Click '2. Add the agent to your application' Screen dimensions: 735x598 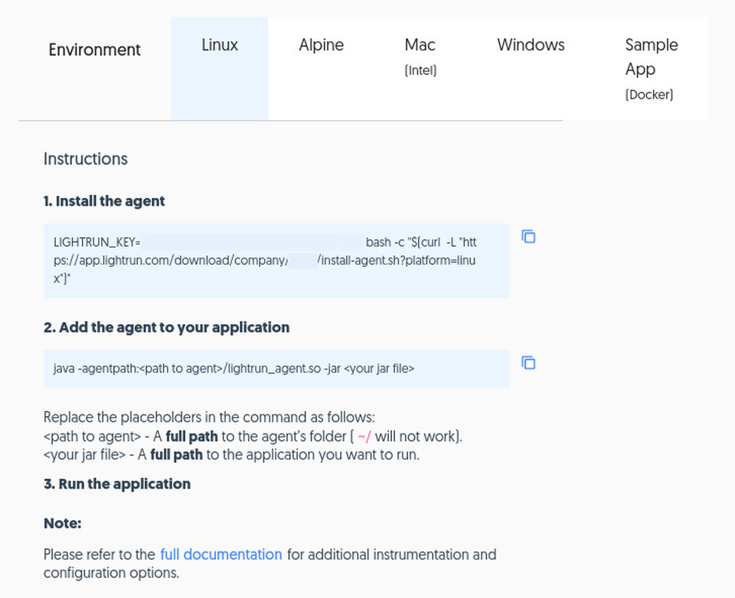click(x=166, y=327)
